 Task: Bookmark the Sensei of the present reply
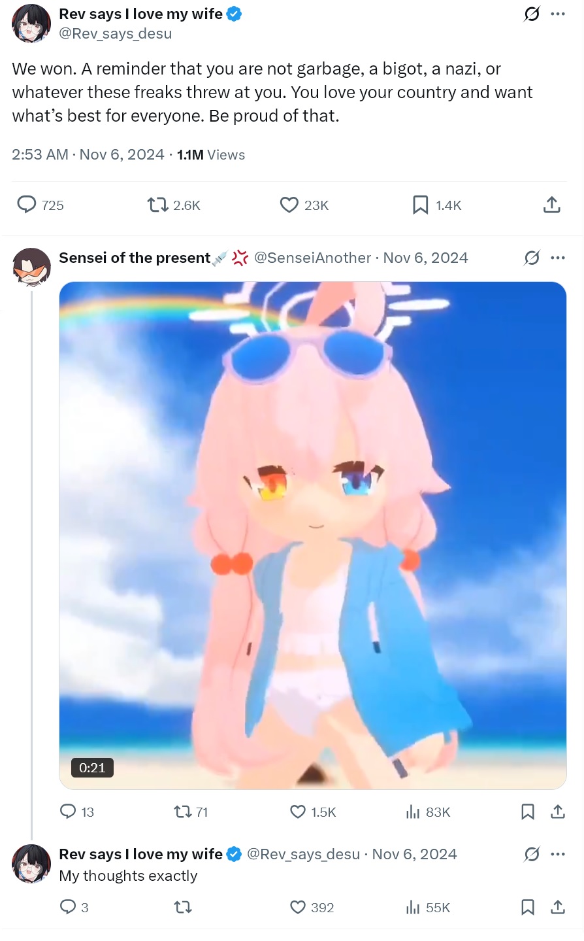tap(528, 812)
